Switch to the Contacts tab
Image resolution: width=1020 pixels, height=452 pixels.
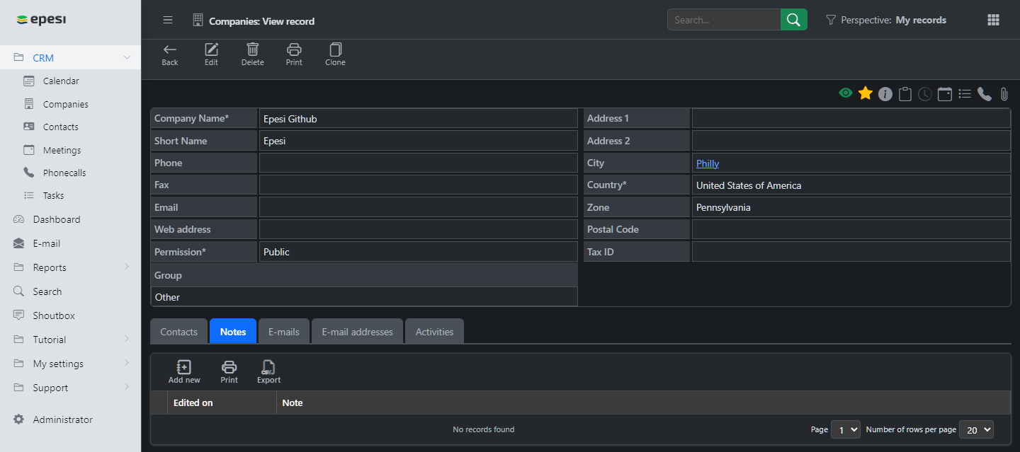coord(178,331)
